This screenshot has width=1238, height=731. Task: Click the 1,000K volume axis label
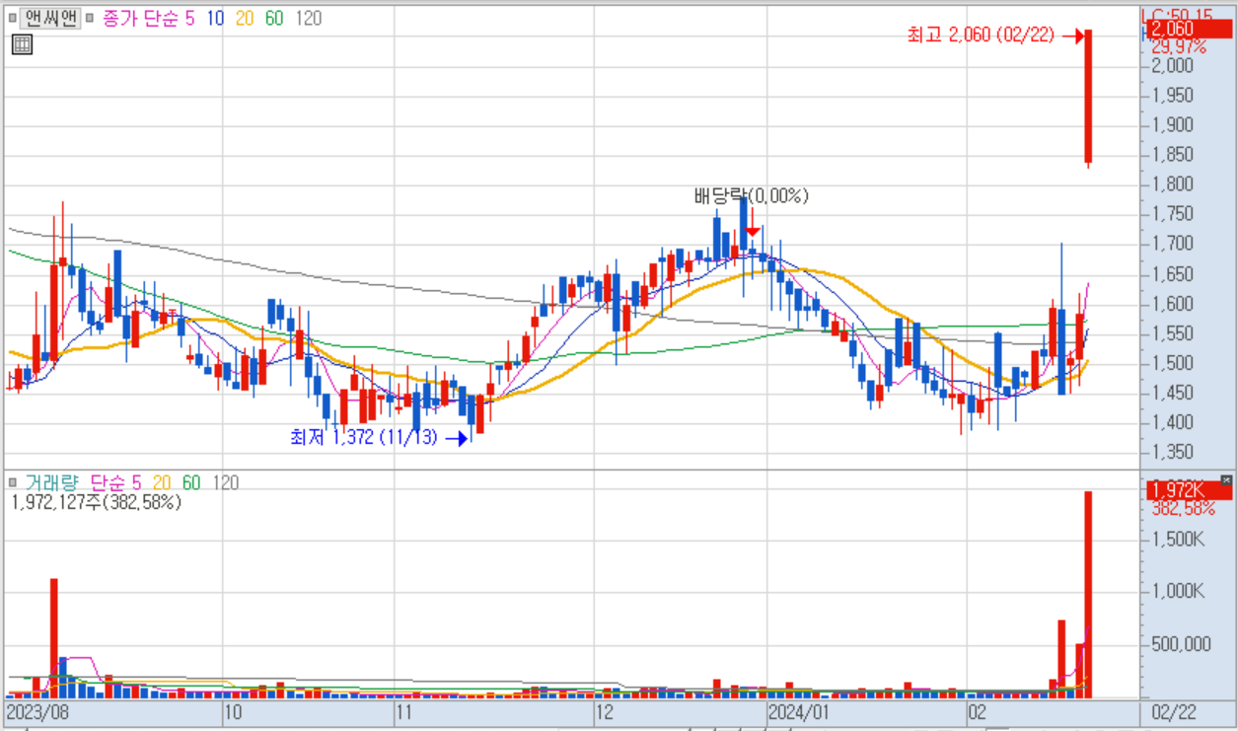tap(1177, 592)
